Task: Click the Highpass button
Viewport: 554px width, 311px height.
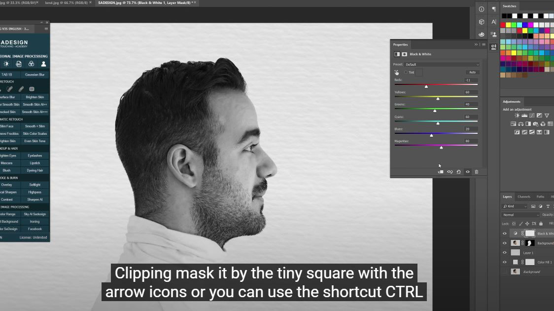Action: pyautogui.click(x=35, y=192)
